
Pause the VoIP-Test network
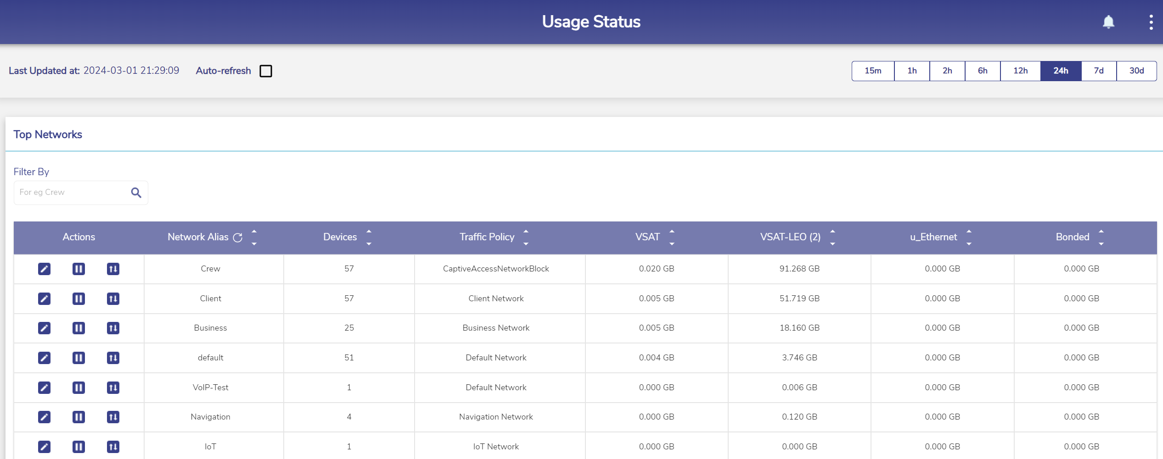tap(79, 387)
